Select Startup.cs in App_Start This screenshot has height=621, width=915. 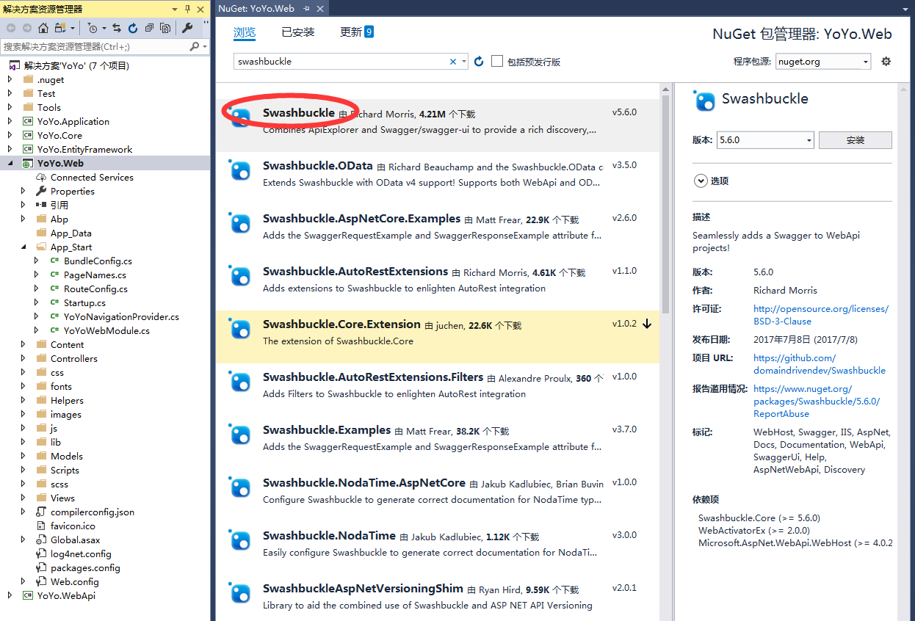point(84,302)
